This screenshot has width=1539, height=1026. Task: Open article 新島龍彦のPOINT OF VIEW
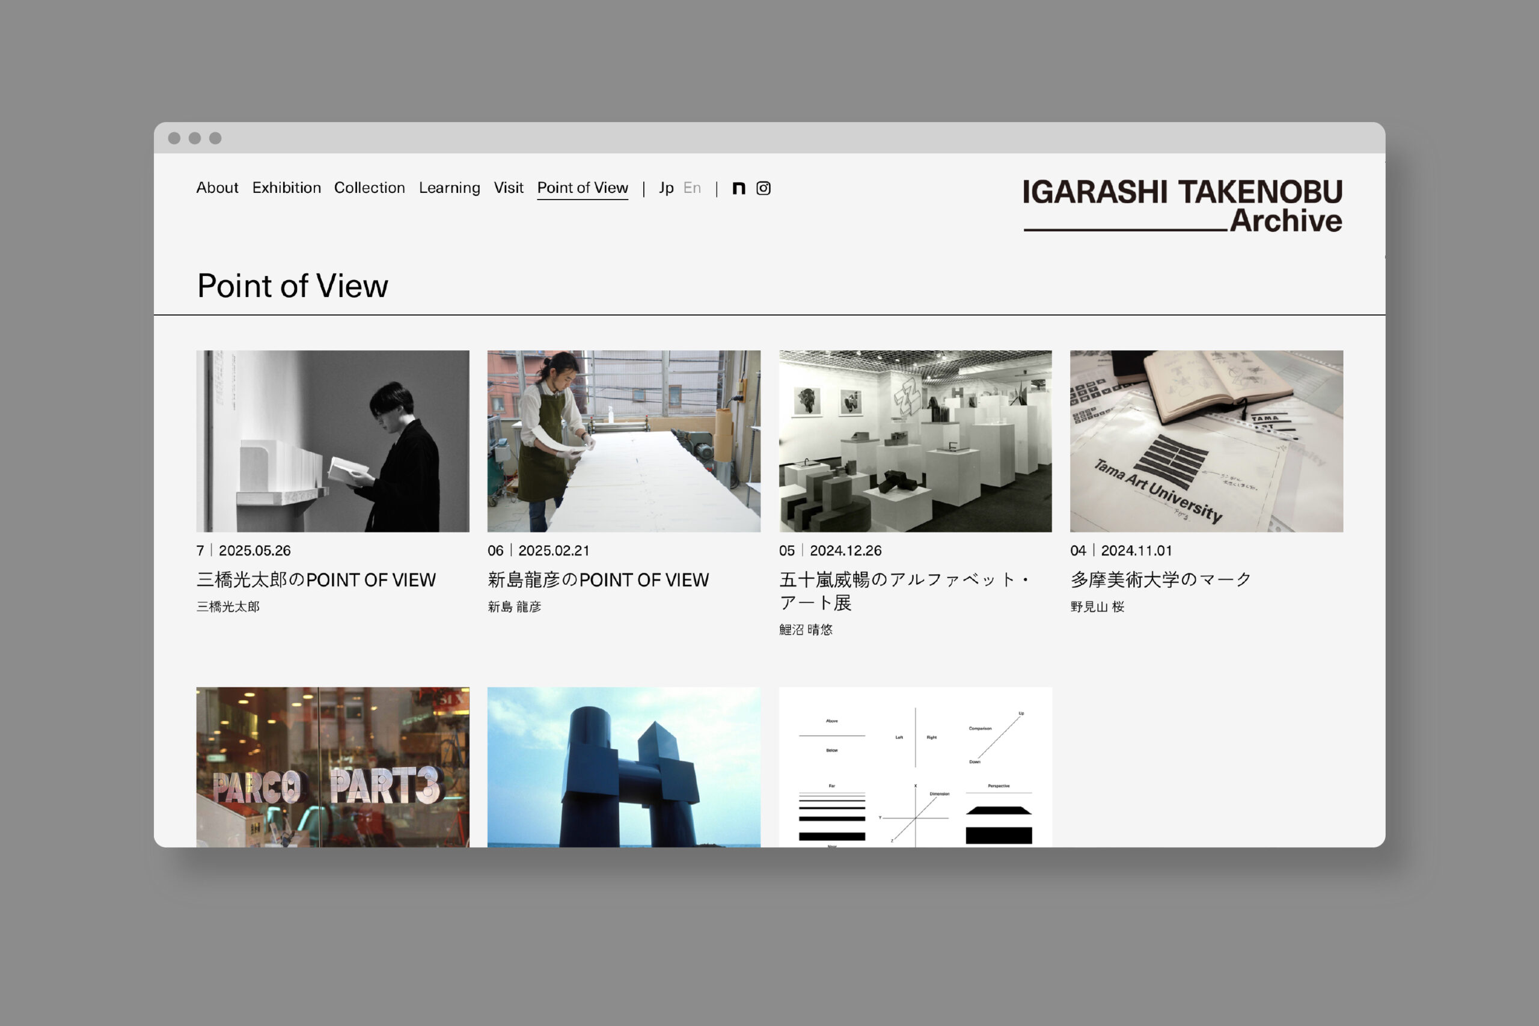pyautogui.click(x=598, y=580)
